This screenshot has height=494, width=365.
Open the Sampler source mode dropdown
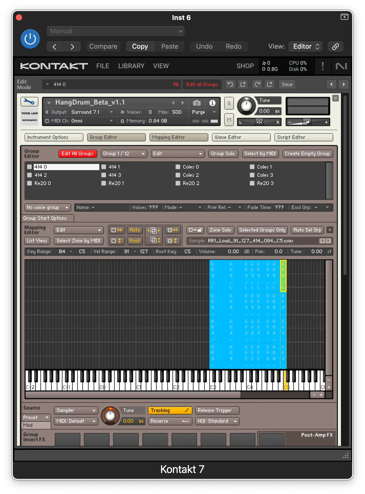click(x=76, y=410)
